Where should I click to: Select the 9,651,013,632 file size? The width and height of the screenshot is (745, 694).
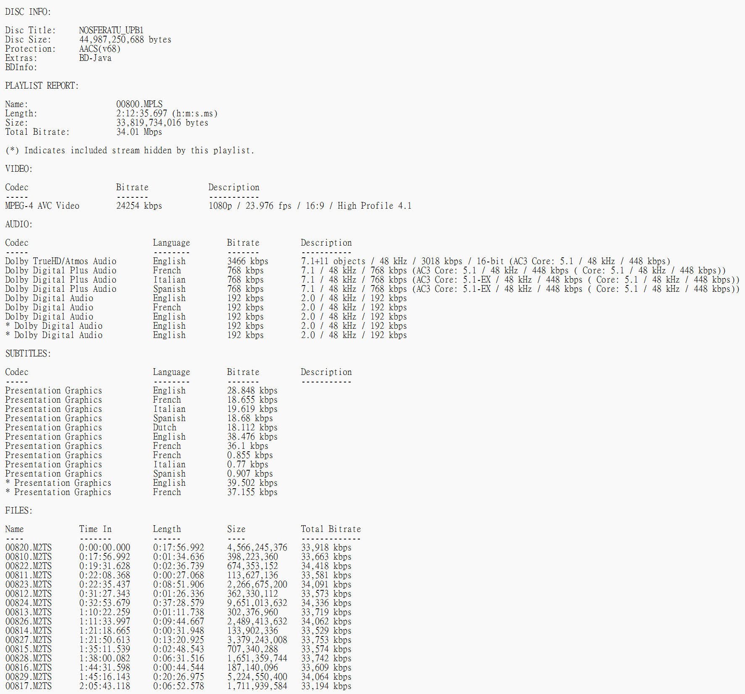click(257, 603)
